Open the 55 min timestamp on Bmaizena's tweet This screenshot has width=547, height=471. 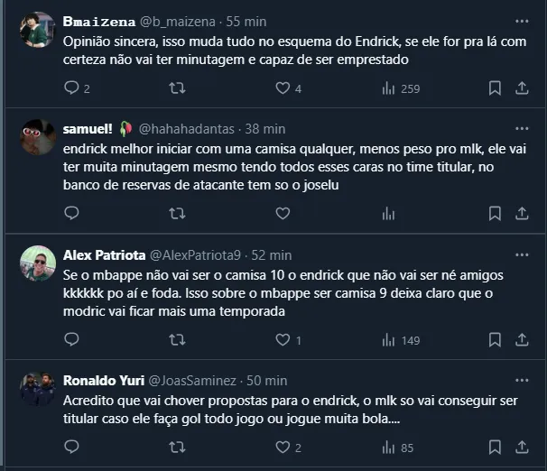point(245,21)
